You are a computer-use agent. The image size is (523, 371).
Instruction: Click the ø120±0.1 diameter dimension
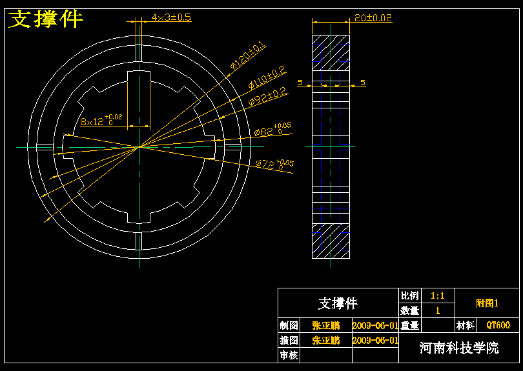249,55
